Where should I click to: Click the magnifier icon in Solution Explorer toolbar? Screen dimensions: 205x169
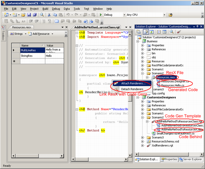tap(172, 32)
